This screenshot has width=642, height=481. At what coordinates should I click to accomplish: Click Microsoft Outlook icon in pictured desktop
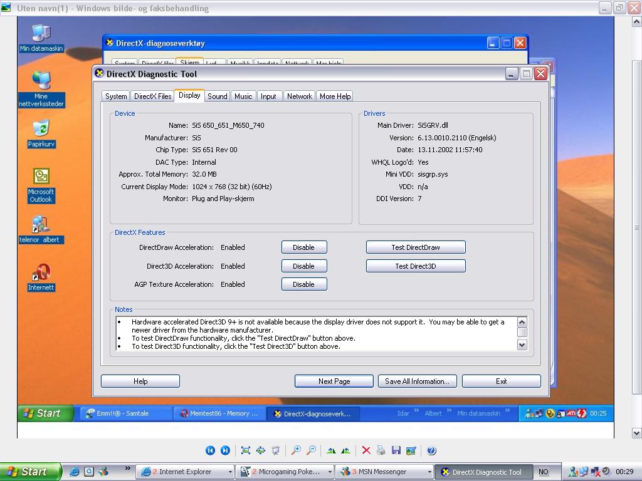[41, 185]
